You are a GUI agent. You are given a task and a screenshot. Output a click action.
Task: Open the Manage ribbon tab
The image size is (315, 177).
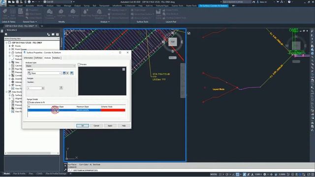(x=67, y=5)
